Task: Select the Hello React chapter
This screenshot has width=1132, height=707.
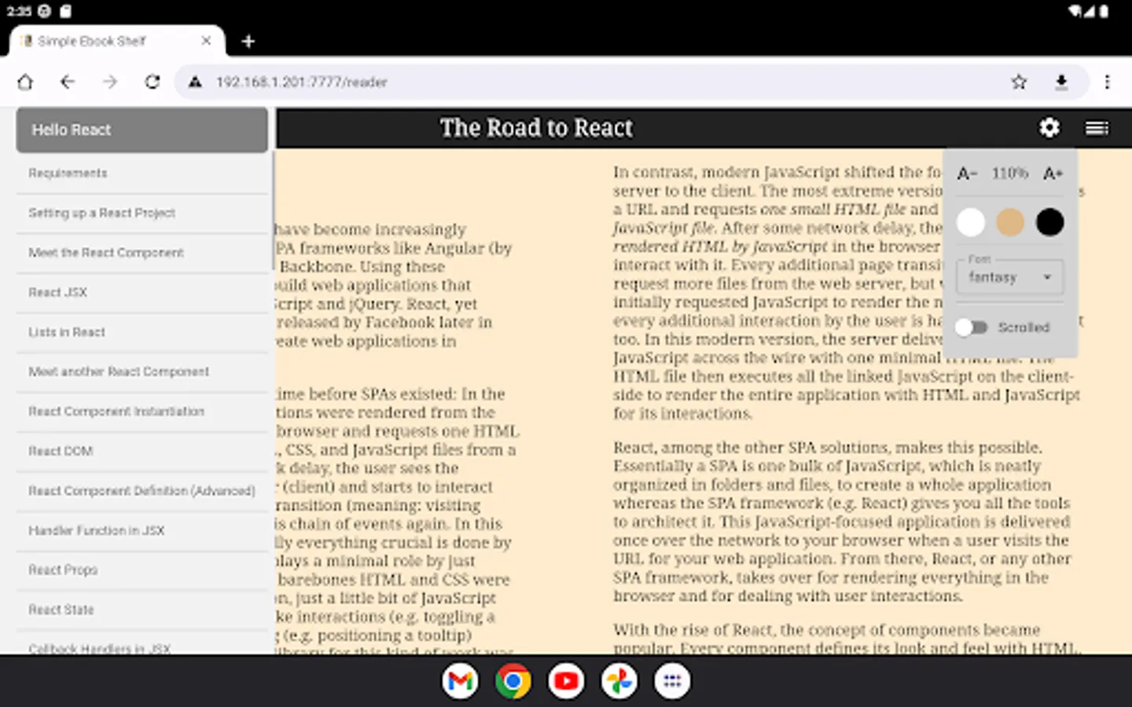Action: click(x=142, y=130)
